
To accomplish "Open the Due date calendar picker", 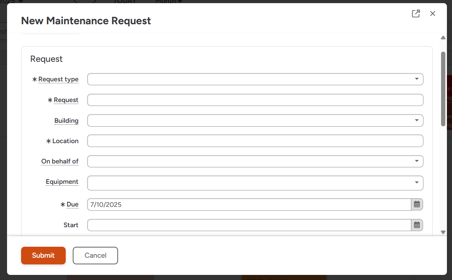I will pos(417,205).
